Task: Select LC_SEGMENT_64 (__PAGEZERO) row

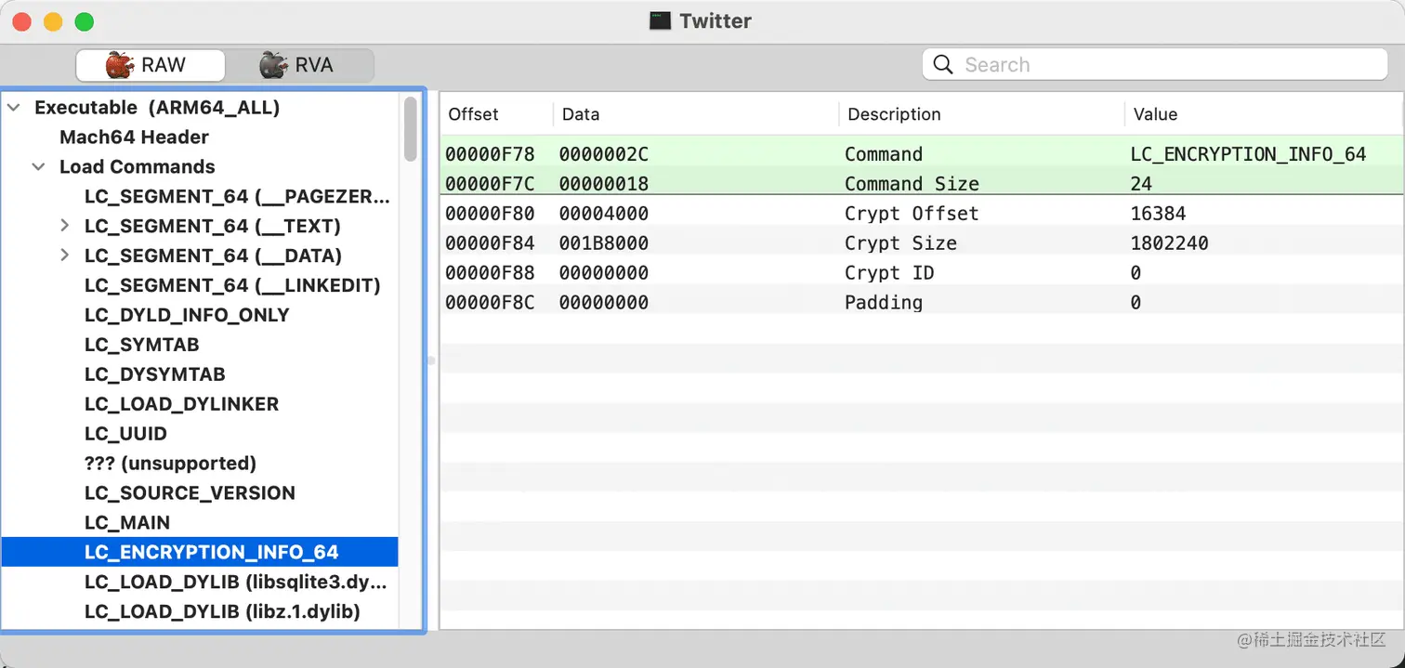Action: pyautogui.click(x=201, y=197)
